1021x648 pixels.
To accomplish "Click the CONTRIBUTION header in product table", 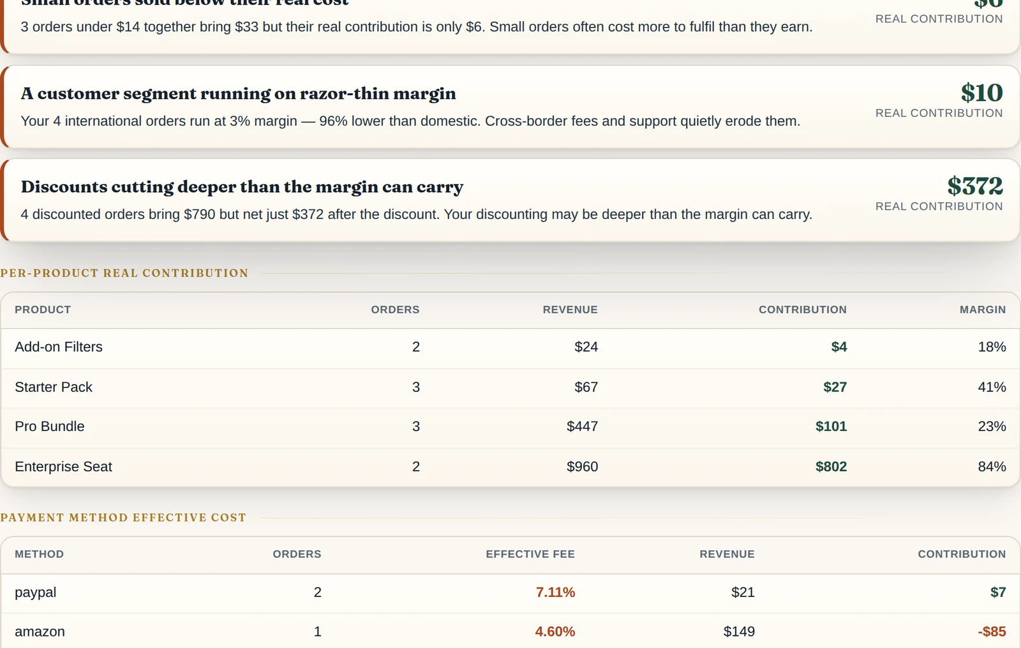I will point(802,310).
